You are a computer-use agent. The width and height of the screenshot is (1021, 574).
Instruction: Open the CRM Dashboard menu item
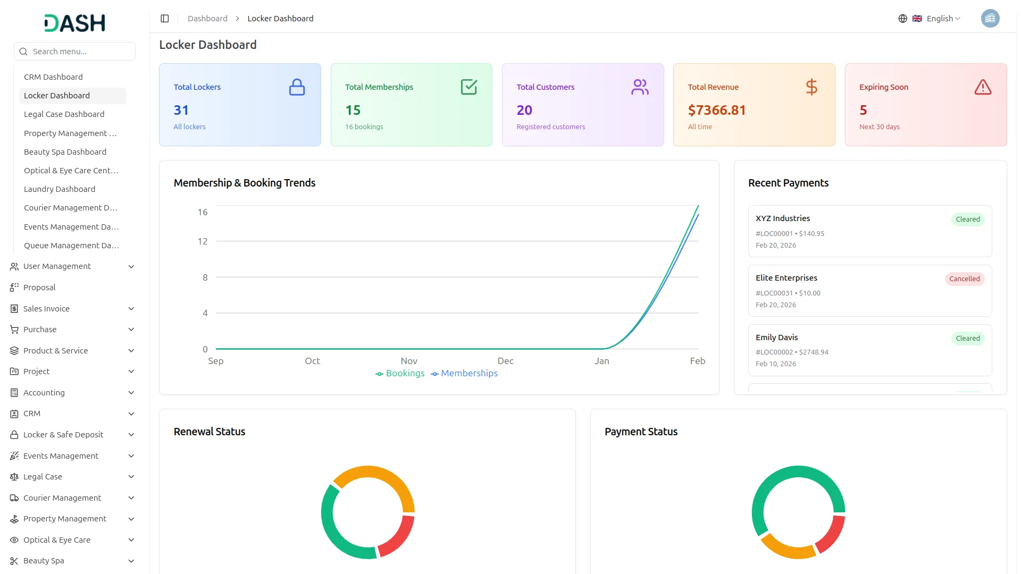(x=53, y=77)
